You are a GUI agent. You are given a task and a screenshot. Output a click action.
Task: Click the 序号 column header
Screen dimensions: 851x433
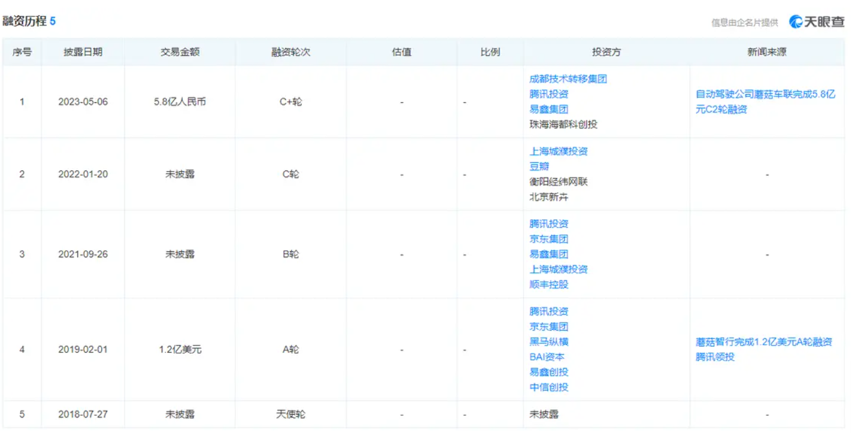pos(22,52)
